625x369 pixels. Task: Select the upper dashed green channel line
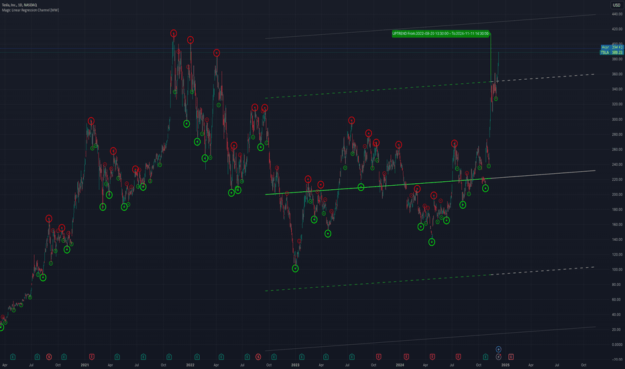click(x=378, y=90)
